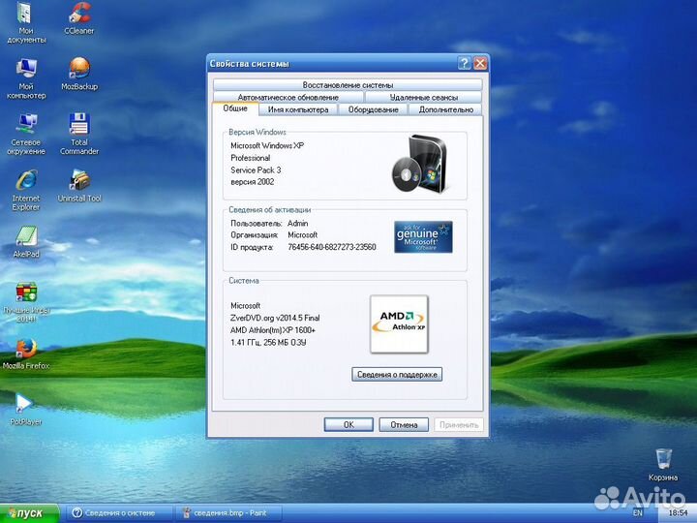Click the genuine Microsoft software badge
The width and height of the screenshot is (697, 523).
[x=423, y=236]
